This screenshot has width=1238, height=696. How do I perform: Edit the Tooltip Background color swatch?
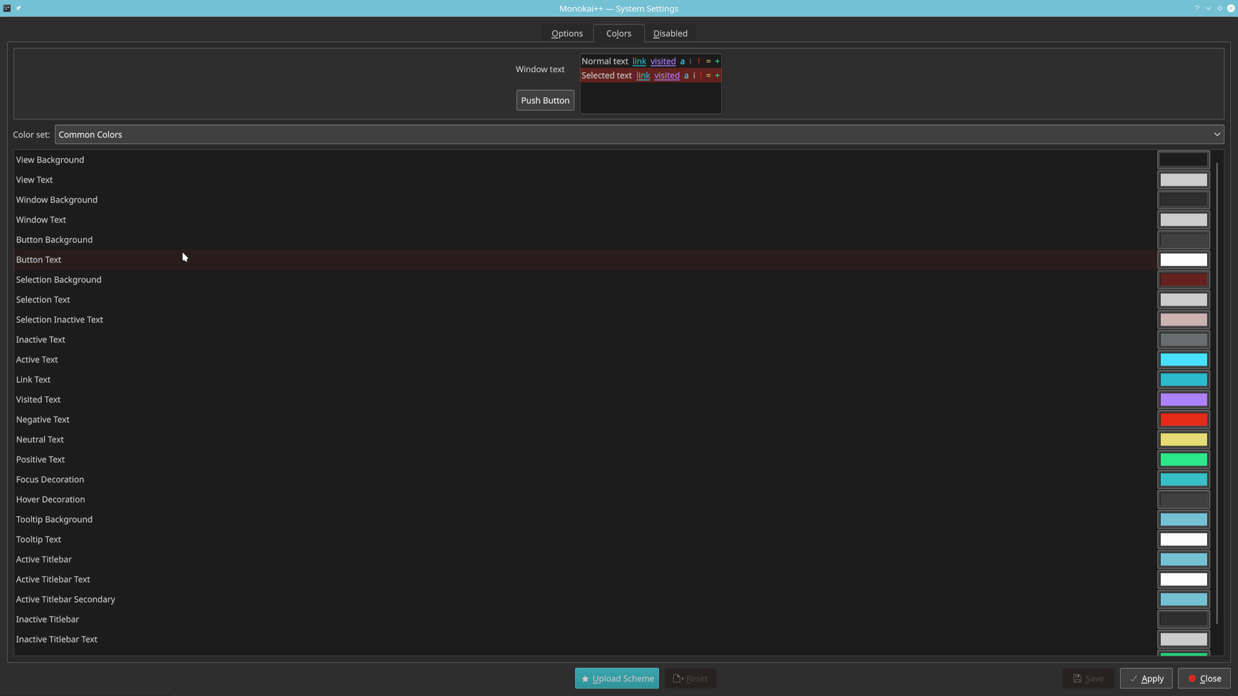coord(1183,519)
